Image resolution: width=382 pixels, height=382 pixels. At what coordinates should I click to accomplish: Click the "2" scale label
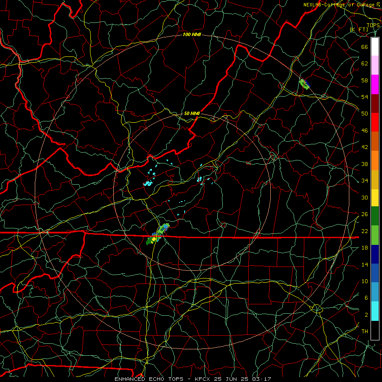tap(366, 315)
